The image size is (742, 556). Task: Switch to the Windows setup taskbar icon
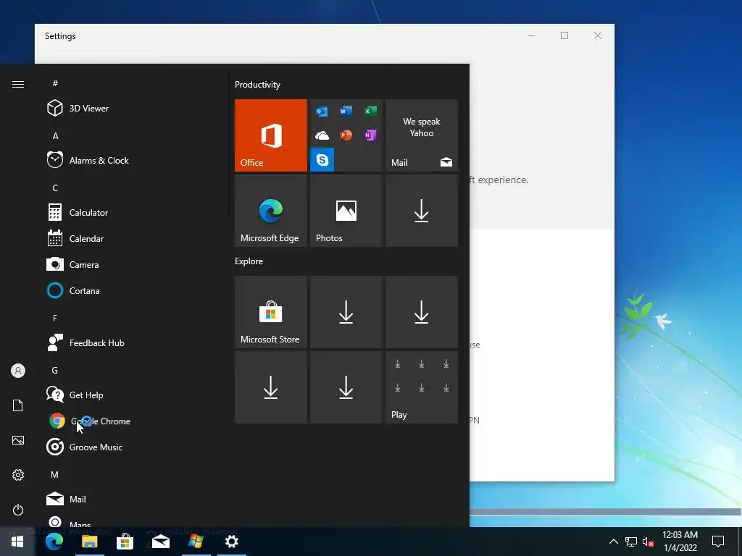(x=196, y=542)
